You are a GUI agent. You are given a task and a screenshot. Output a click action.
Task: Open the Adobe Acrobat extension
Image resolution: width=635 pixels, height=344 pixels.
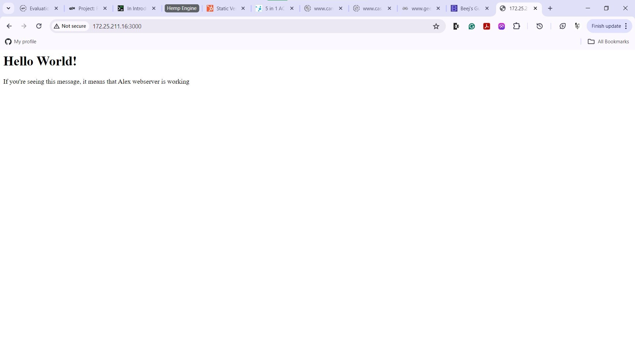(487, 26)
